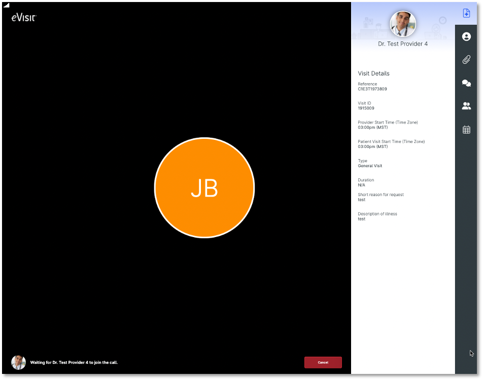This screenshot has height=381, width=484.
Task: Click the Duration value 'N/A'
Action: (x=361, y=185)
